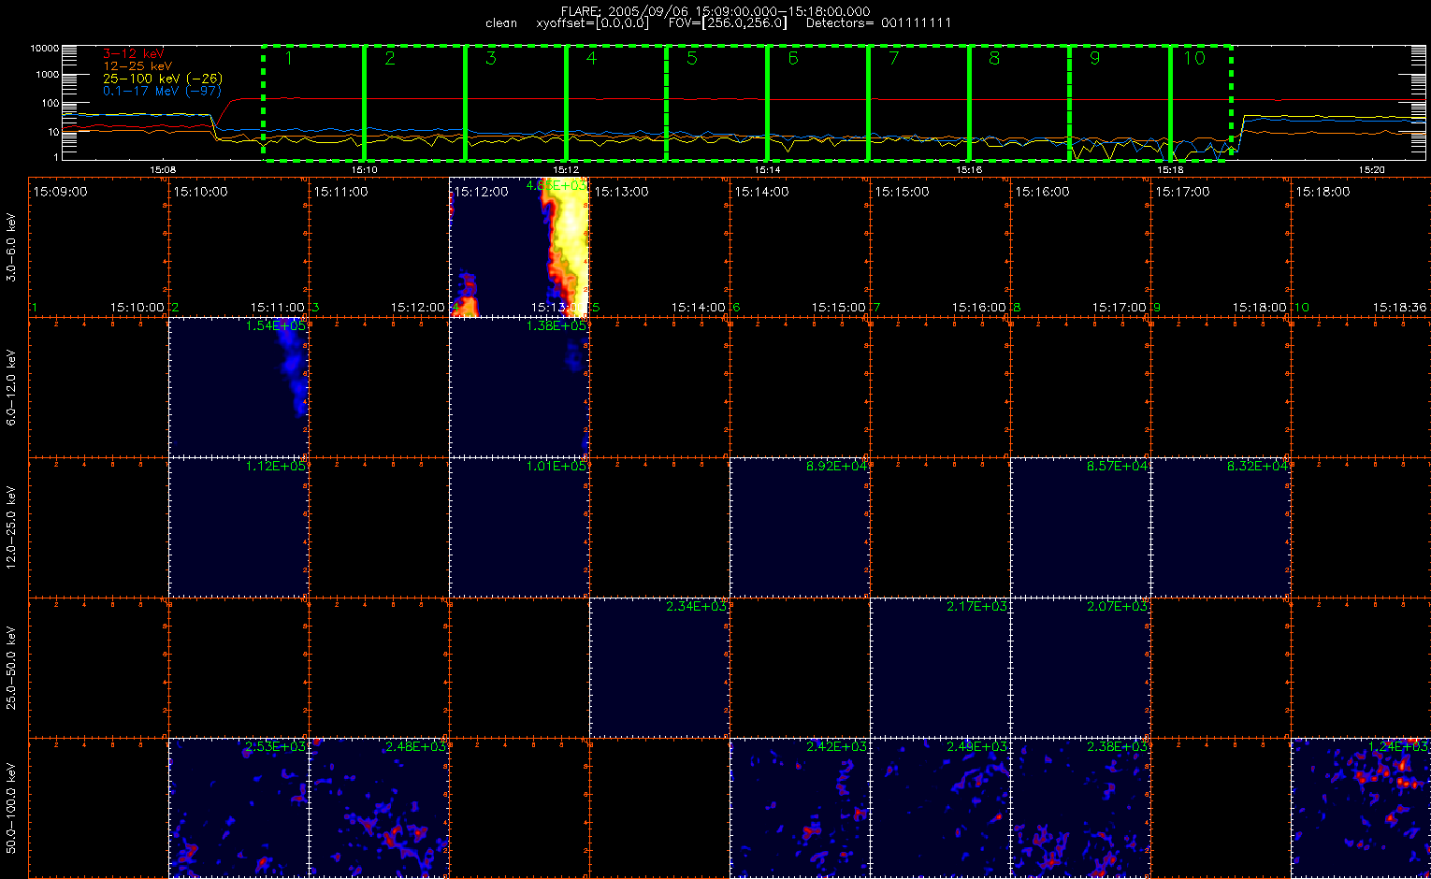Screen dimensions: 1431x879
Task: Open the 25-50 keV image labeled 2.34E+03
Action: (x=659, y=668)
